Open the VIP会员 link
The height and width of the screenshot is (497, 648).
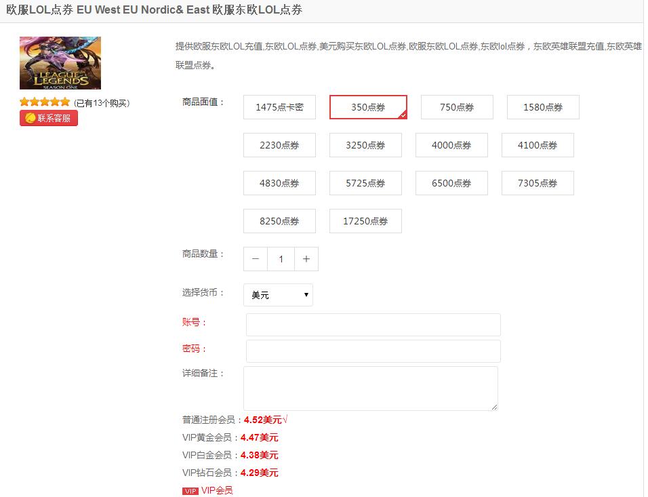pos(217,491)
